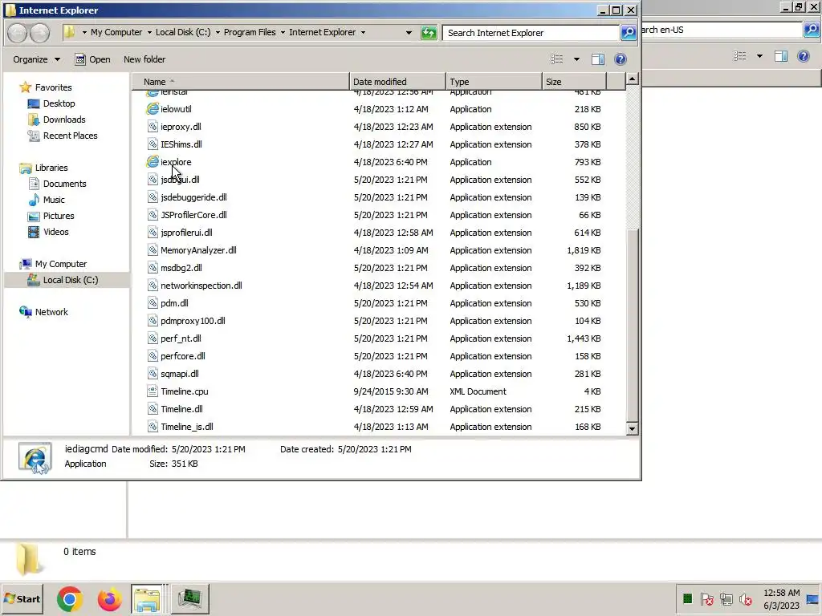
Task: Click the scrollbar up arrow in file list
Action: [x=633, y=79]
